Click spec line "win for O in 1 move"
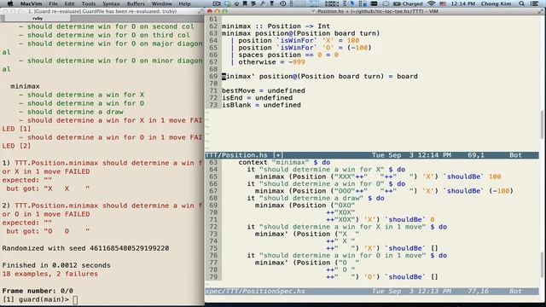 (347, 255)
